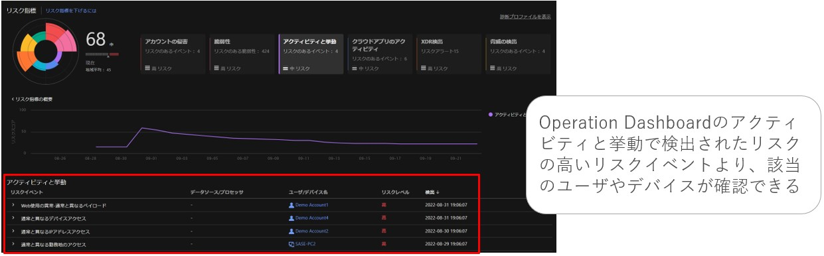824x256 pixels.
Task: Select the 脅威の検出 risk card
Action: [x=518, y=54]
